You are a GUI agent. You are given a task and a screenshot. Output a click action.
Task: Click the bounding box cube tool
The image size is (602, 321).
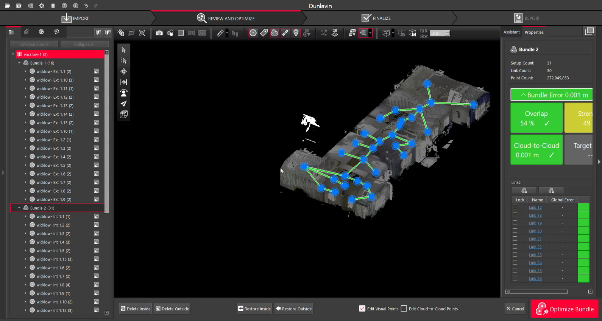click(x=123, y=115)
